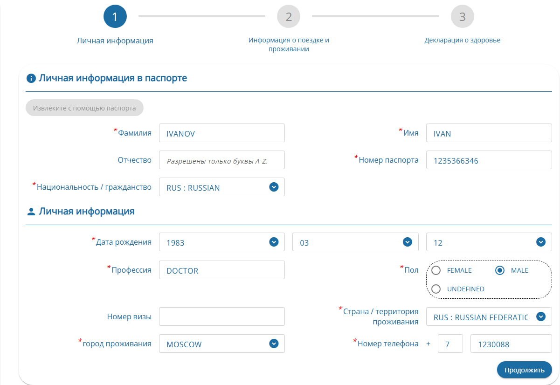Screen dimensions: 560x385
Task: Open the birth day dropdown 12
Action: tap(489, 242)
